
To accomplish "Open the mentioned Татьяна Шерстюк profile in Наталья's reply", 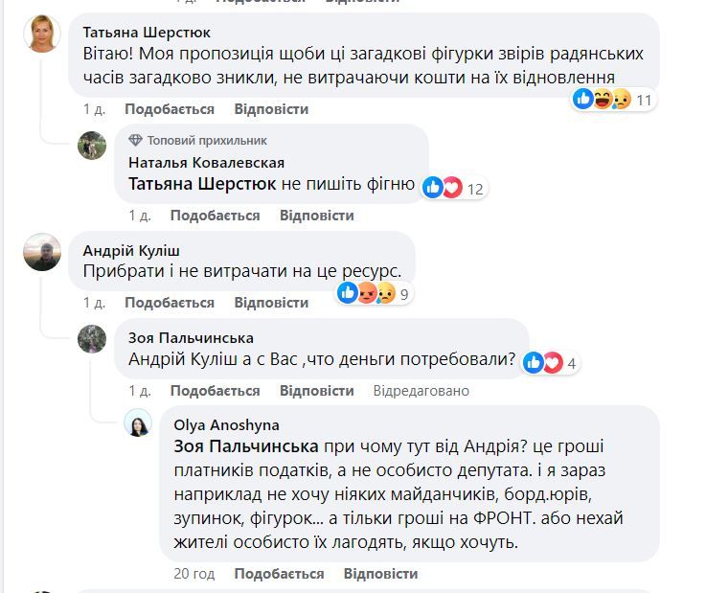I will coord(202,184).
